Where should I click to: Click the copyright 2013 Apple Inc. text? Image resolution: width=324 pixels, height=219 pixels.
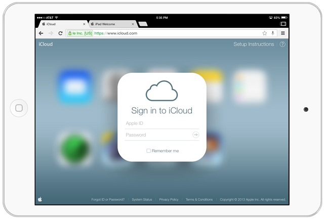coord(253,199)
